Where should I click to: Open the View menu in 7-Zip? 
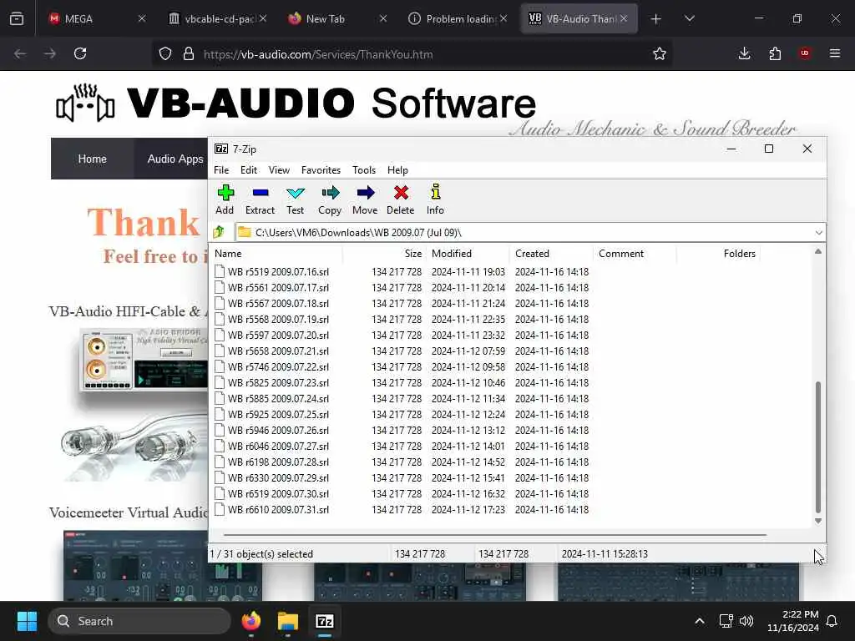279,170
